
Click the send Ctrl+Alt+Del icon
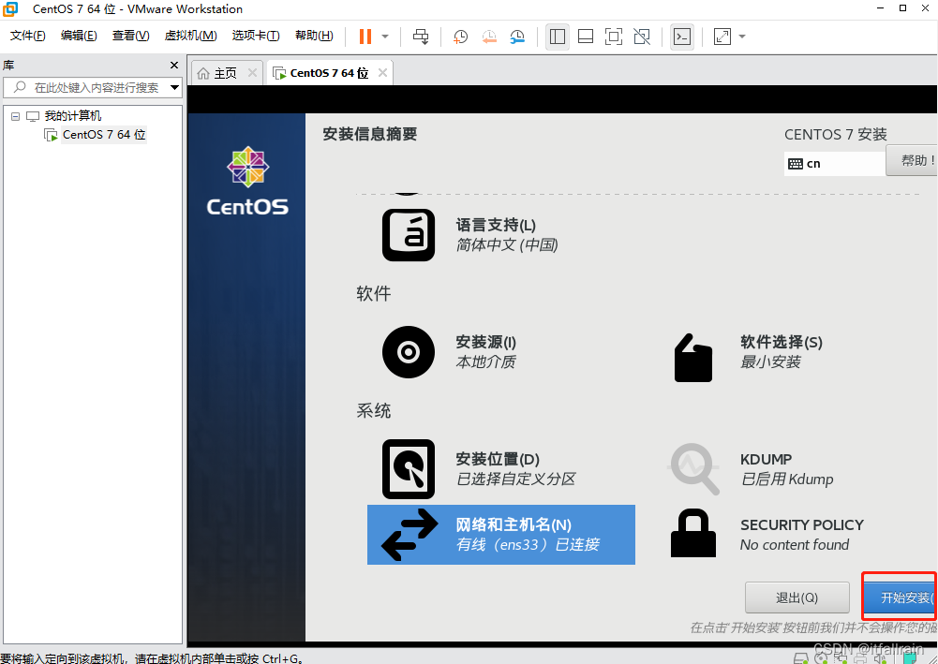pos(421,37)
